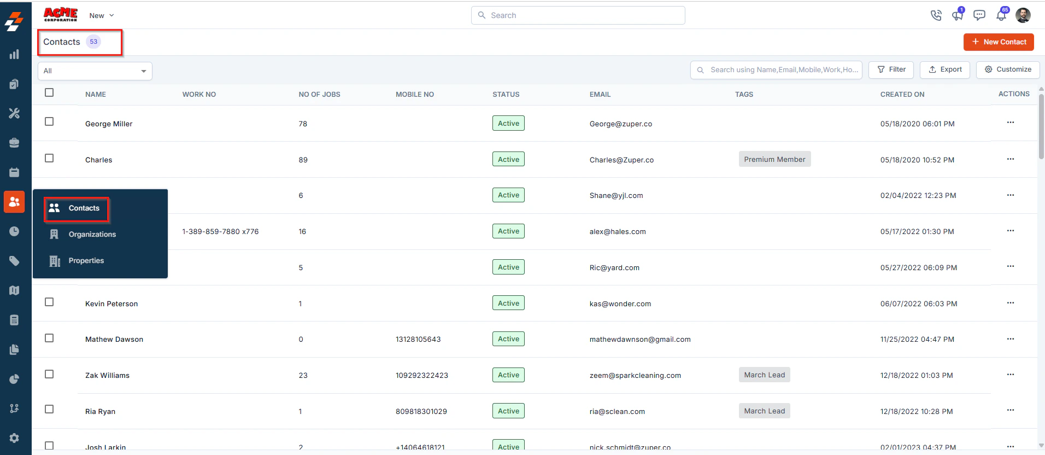The image size is (1045, 455).
Task: Select the customers people sidebar icon
Action: pos(14,202)
